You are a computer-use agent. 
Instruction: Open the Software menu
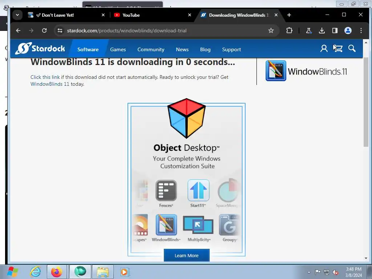tap(88, 49)
